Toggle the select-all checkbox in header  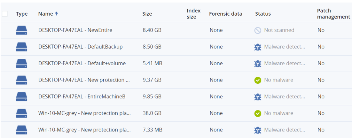[5, 14]
